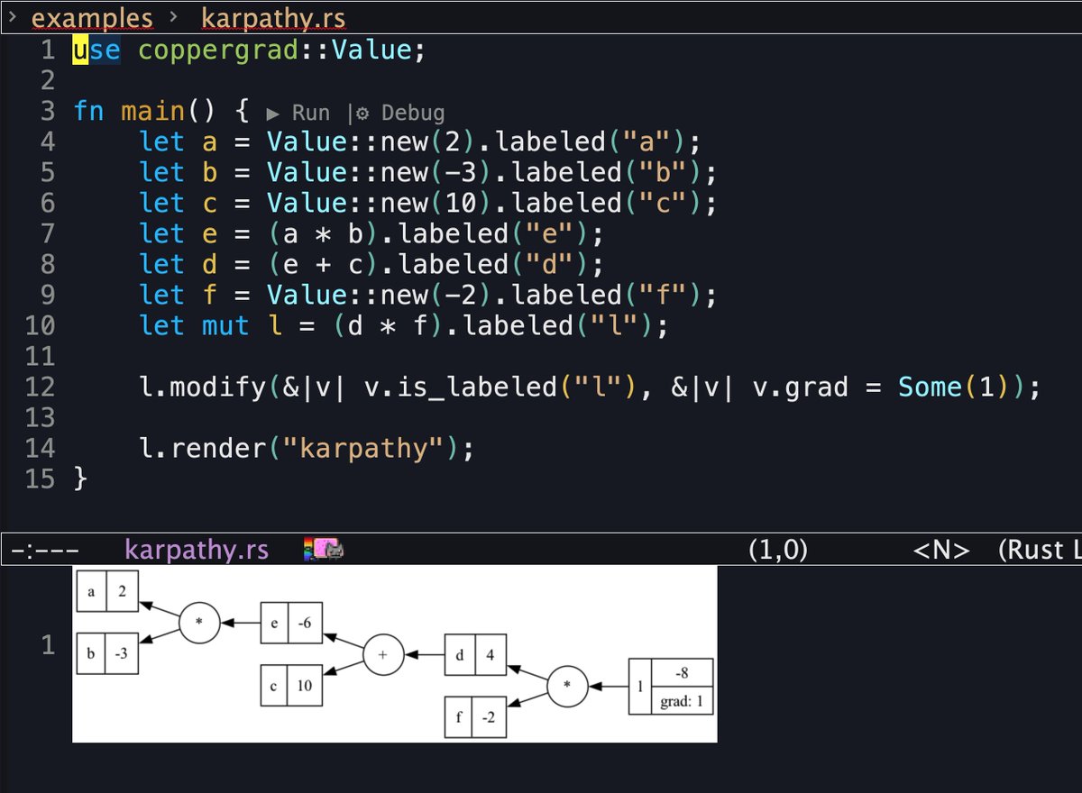Click node 'e -6' in the graph

tap(290, 623)
